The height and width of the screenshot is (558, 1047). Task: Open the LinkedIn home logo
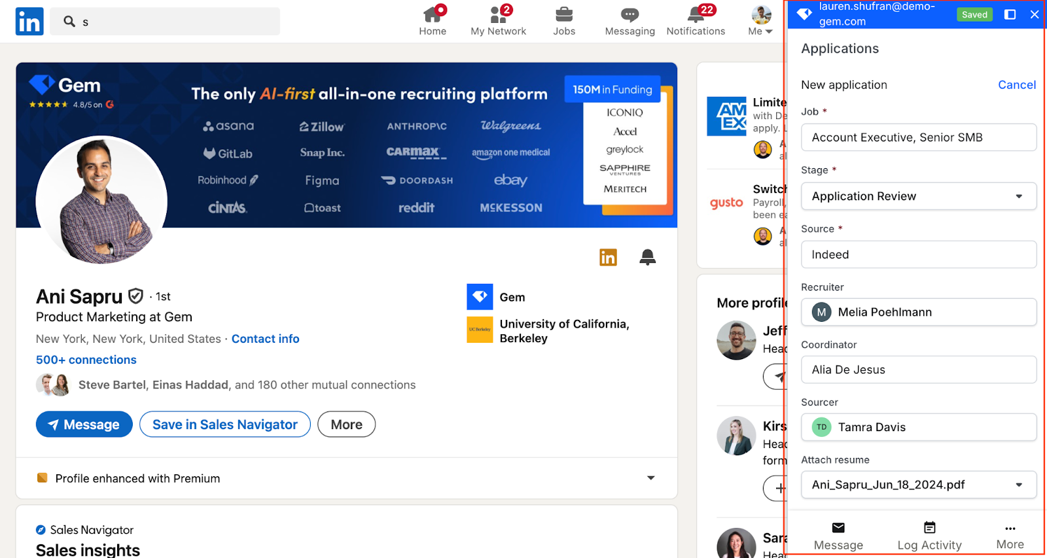(29, 22)
